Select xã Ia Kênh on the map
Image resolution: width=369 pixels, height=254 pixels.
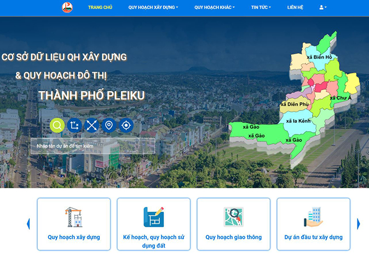point(298,121)
